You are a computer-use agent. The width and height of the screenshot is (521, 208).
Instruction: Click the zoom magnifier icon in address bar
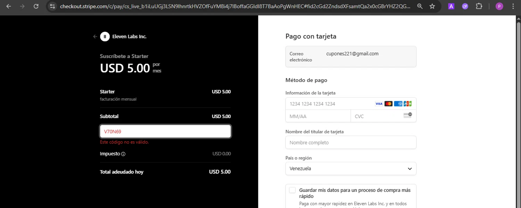(x=420, y=6)
